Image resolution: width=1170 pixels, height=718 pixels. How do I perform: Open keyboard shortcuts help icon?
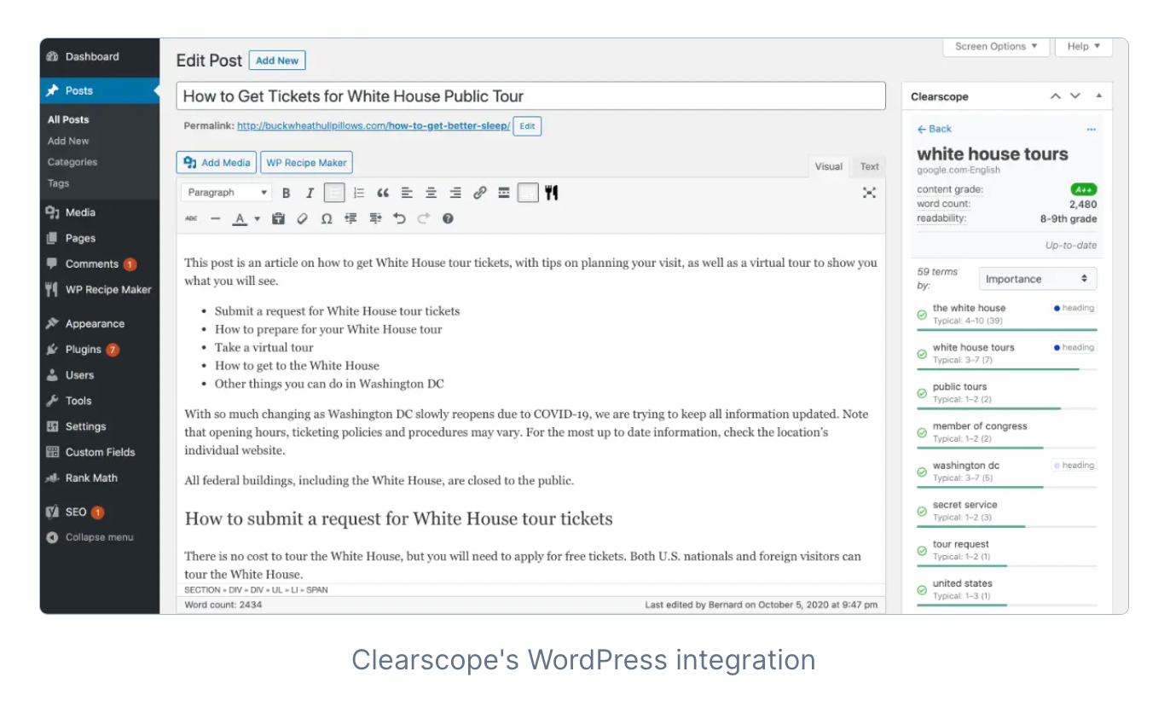448,218
